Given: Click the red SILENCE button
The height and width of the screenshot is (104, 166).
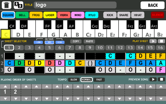Looking at the screenshot, I should coord(157,15).
